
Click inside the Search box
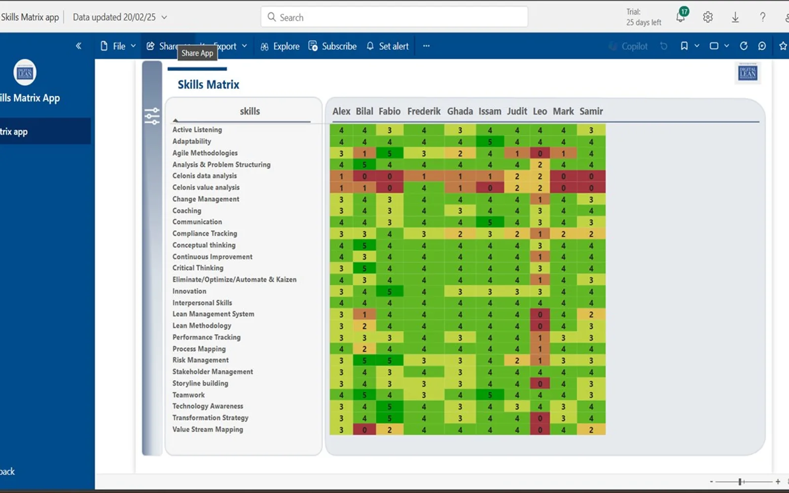[x=394, y=17]
